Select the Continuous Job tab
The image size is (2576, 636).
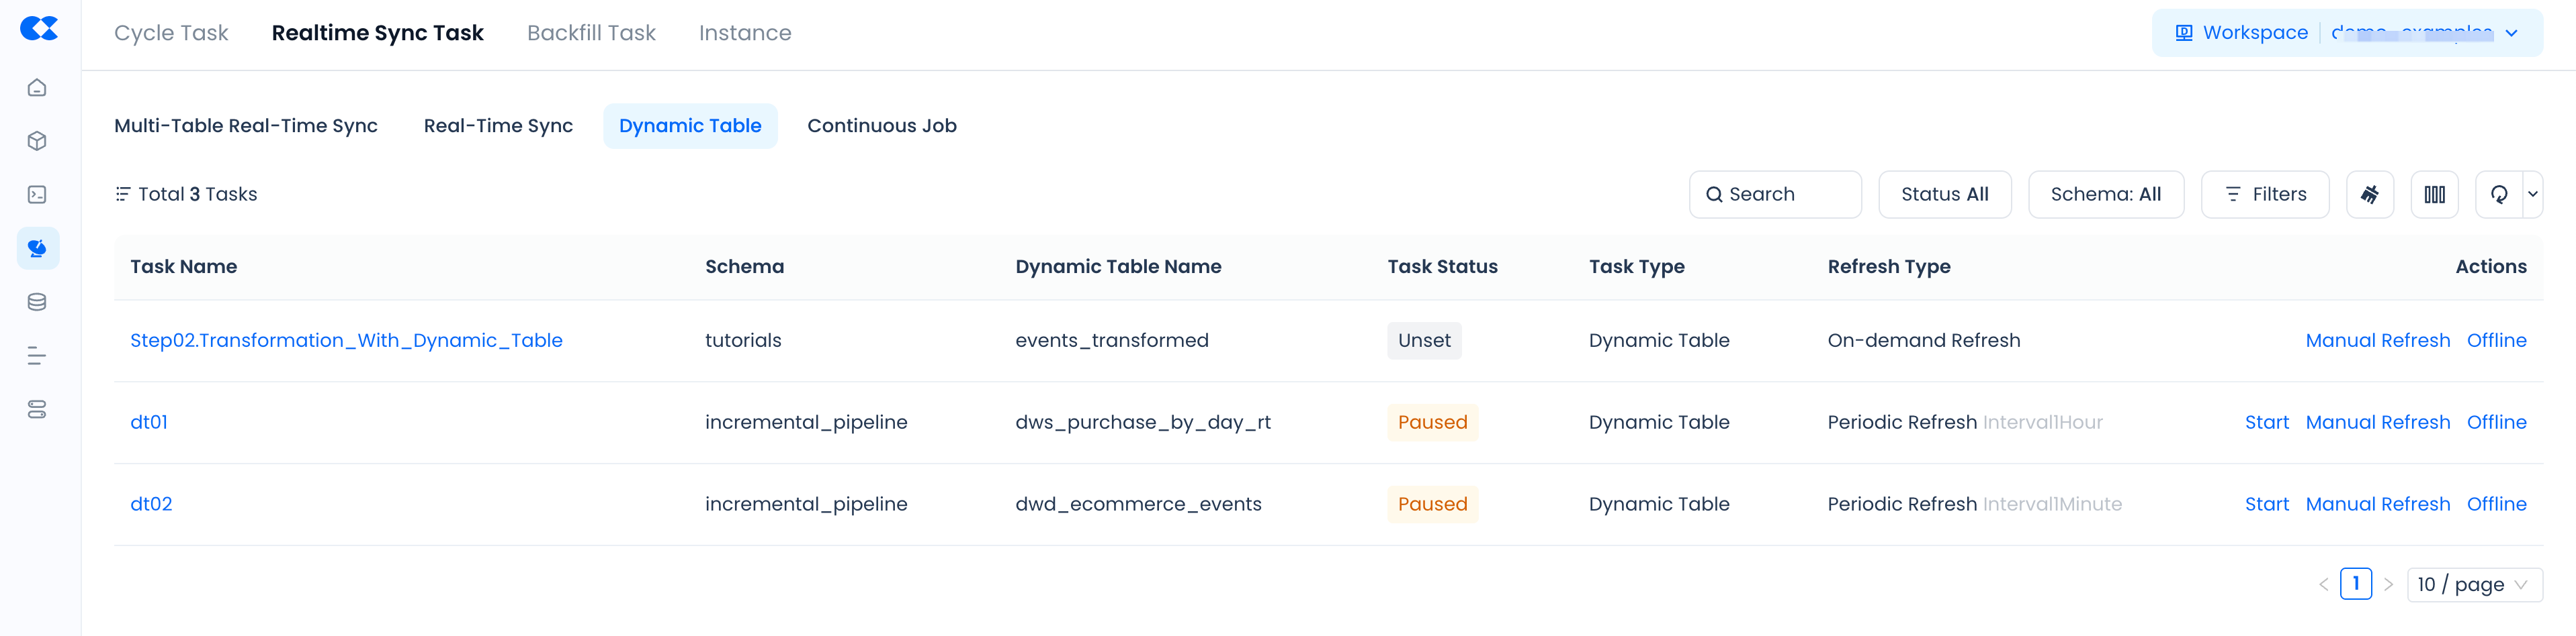[881, 126]
